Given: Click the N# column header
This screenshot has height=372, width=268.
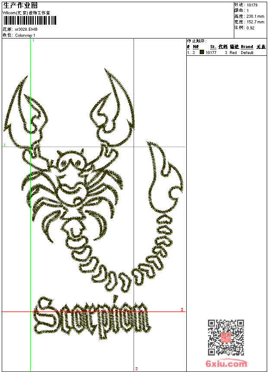Looking at the screenshot, I should click(x=196, y=47).
